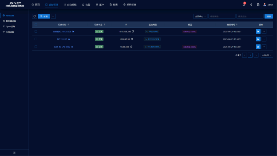
Task: Click the chart icon next to B20F-TS-LAB-SW2 name
Action: [73, 47]
